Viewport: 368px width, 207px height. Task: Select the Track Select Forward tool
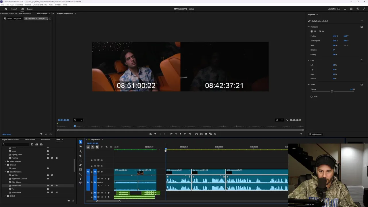(x=80, y=147)
